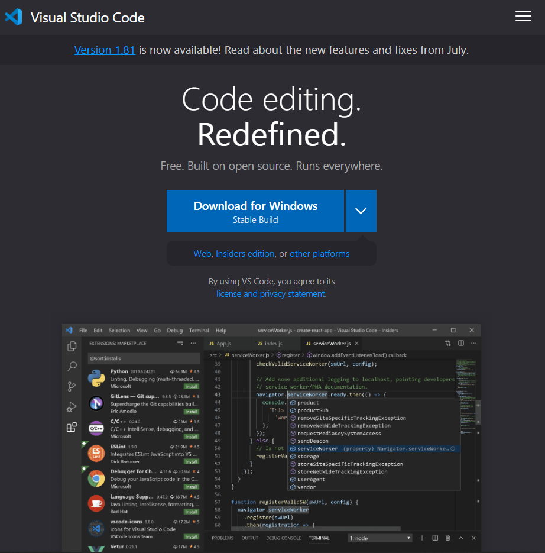Select the vscode-icons extension icon
545x553 pixels.
pos(96,529)
